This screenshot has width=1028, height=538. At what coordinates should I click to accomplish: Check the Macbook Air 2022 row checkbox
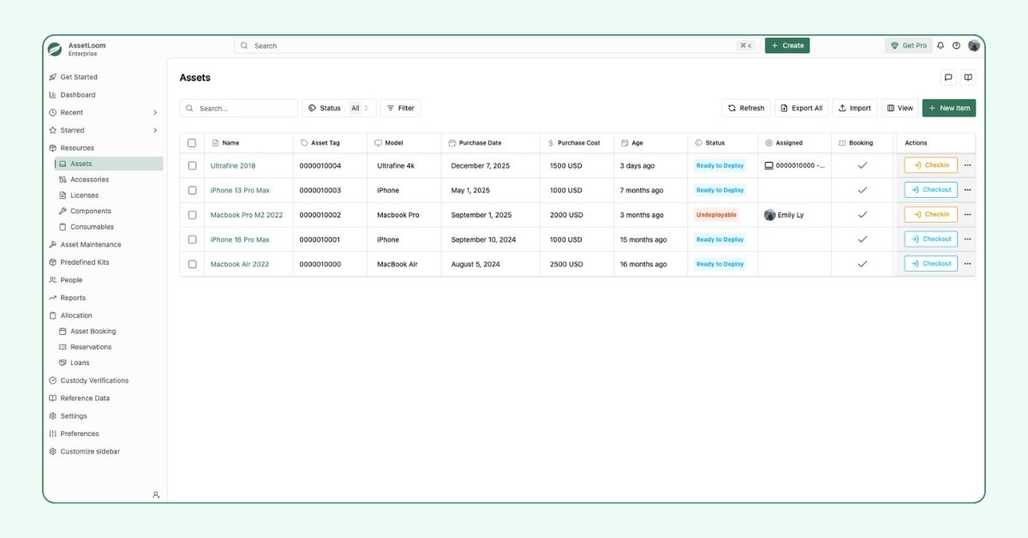point(192,264)
